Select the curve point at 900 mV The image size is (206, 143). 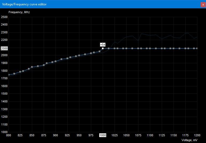(x=56, y=61)
